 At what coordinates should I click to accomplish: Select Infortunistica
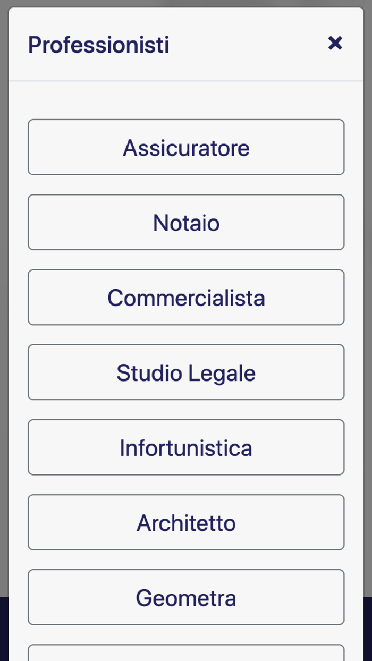click(x=185, y=447)
